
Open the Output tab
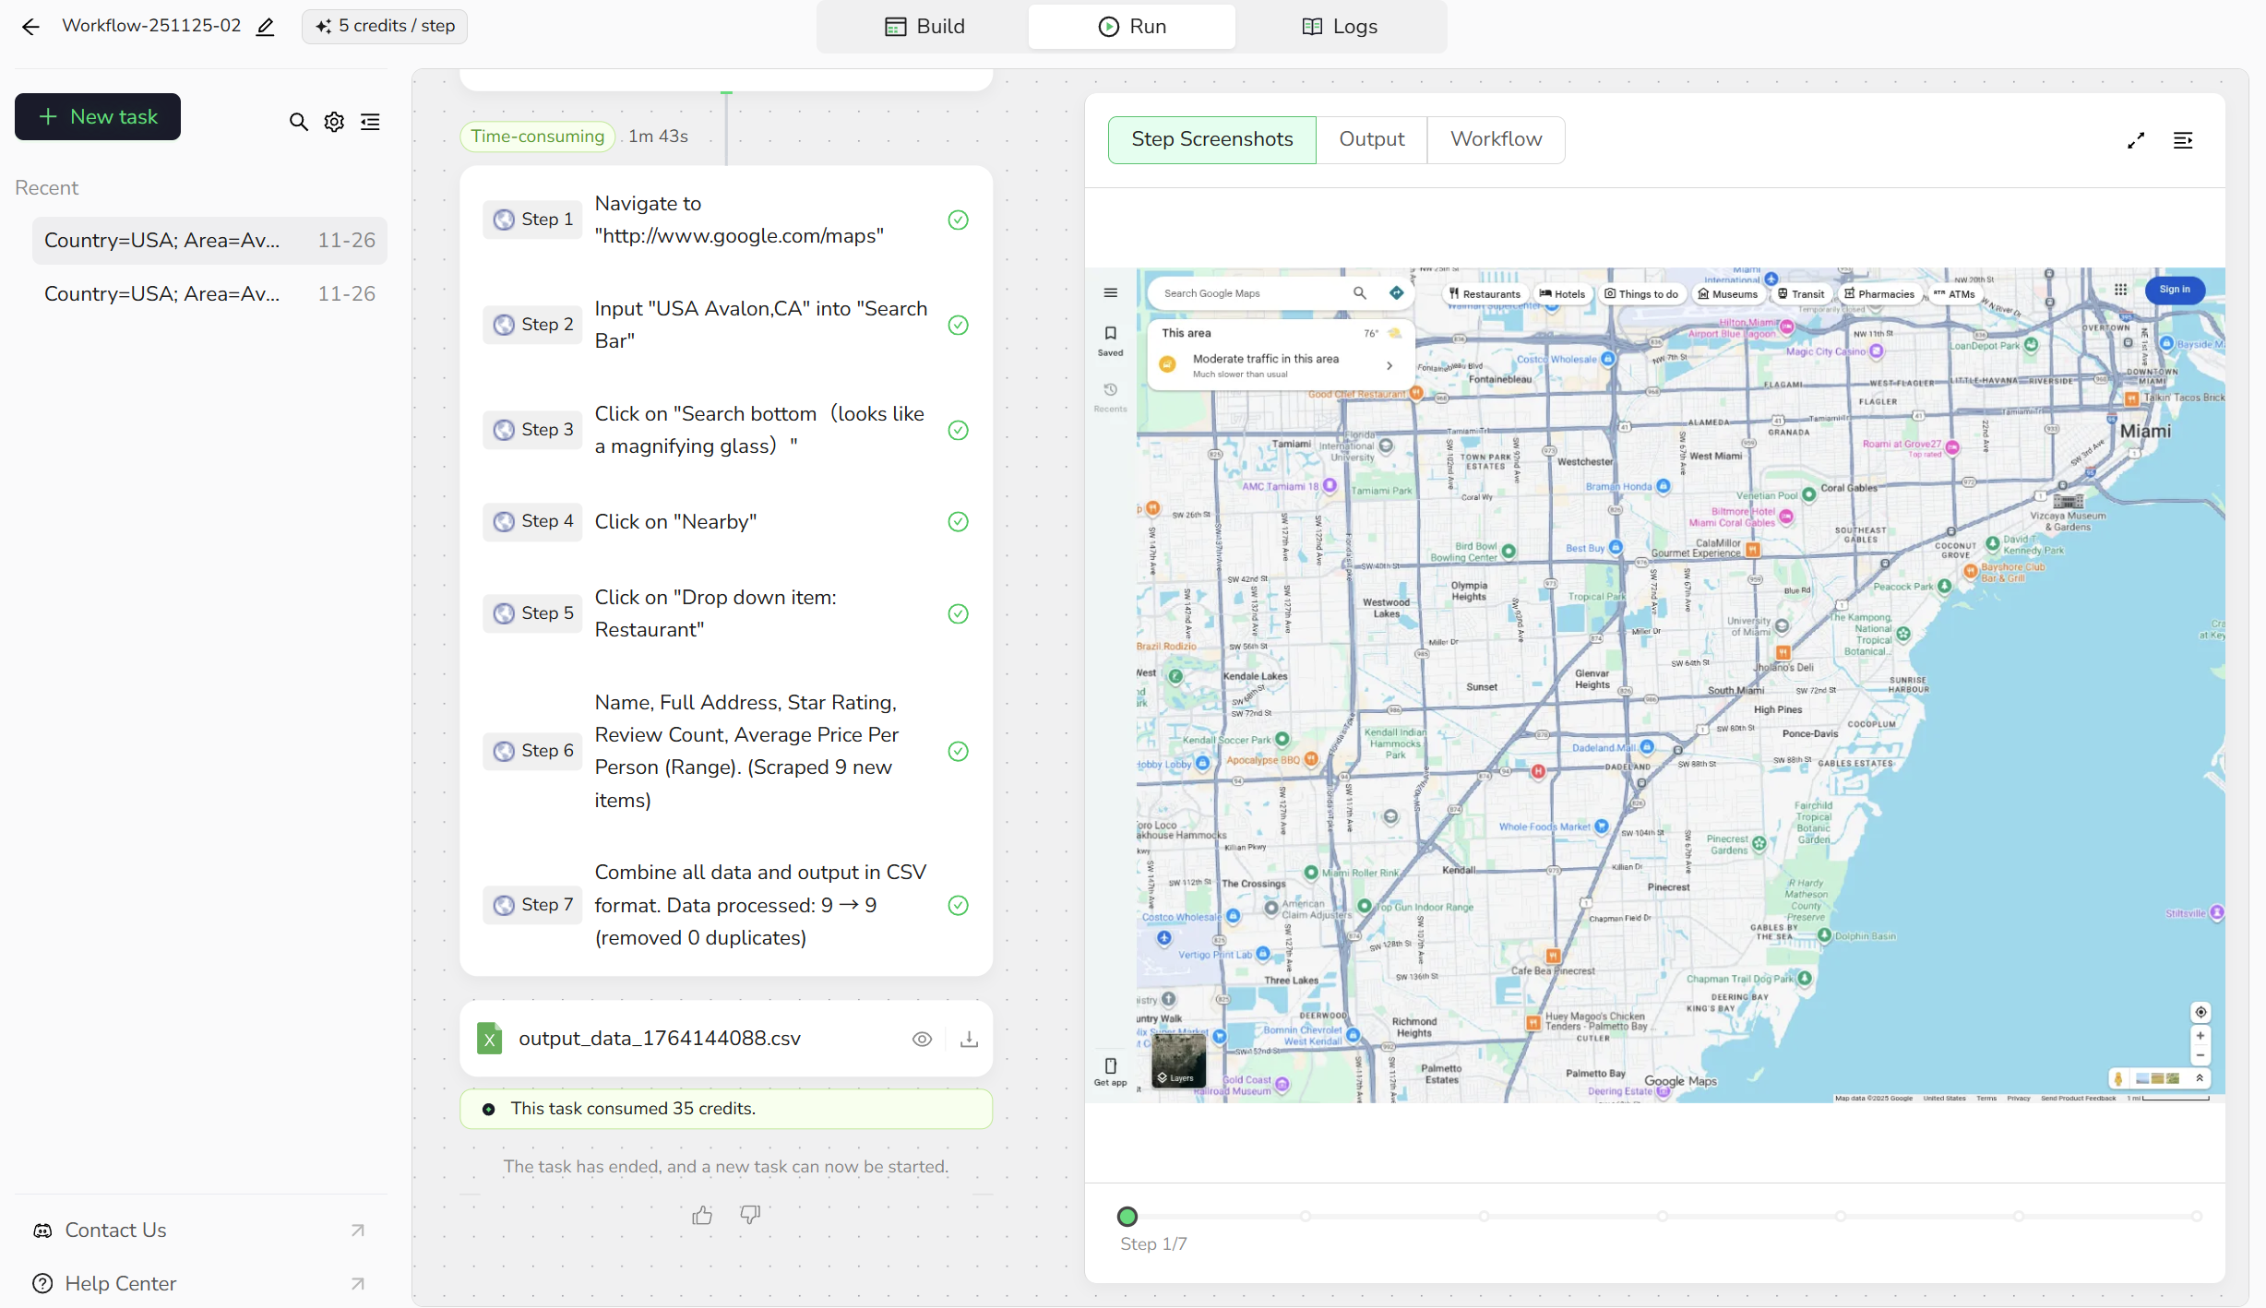point(1371,139)
